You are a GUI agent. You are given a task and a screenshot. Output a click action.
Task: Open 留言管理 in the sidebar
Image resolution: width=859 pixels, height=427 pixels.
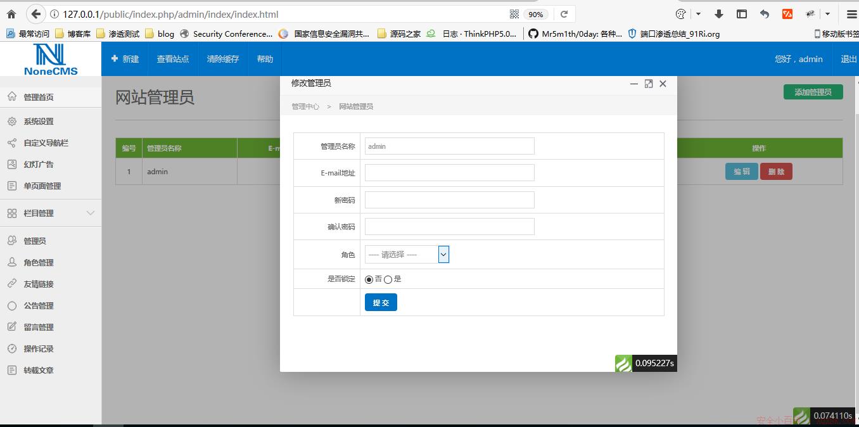(x=51, y=327)
